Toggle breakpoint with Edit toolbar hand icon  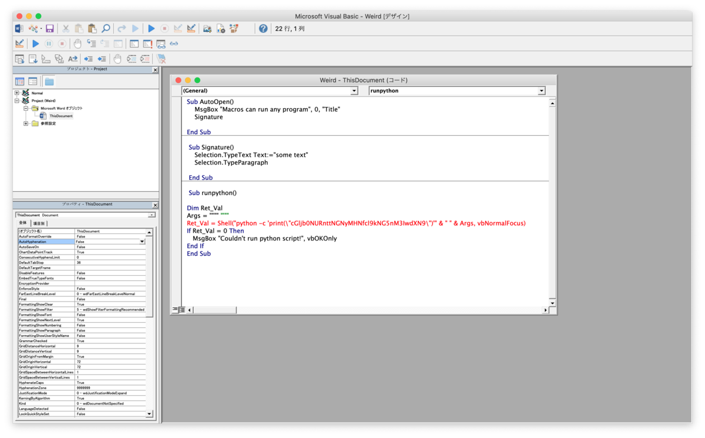coord(117,59)
